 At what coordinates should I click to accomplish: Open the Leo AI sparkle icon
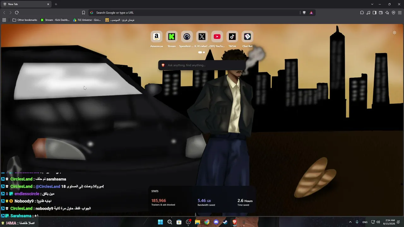click(x=387, y=13)
